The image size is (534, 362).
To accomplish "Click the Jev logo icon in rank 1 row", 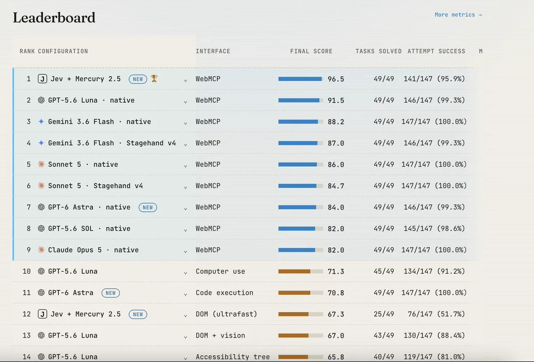I will pyautogui.click(x=42, y=79).
